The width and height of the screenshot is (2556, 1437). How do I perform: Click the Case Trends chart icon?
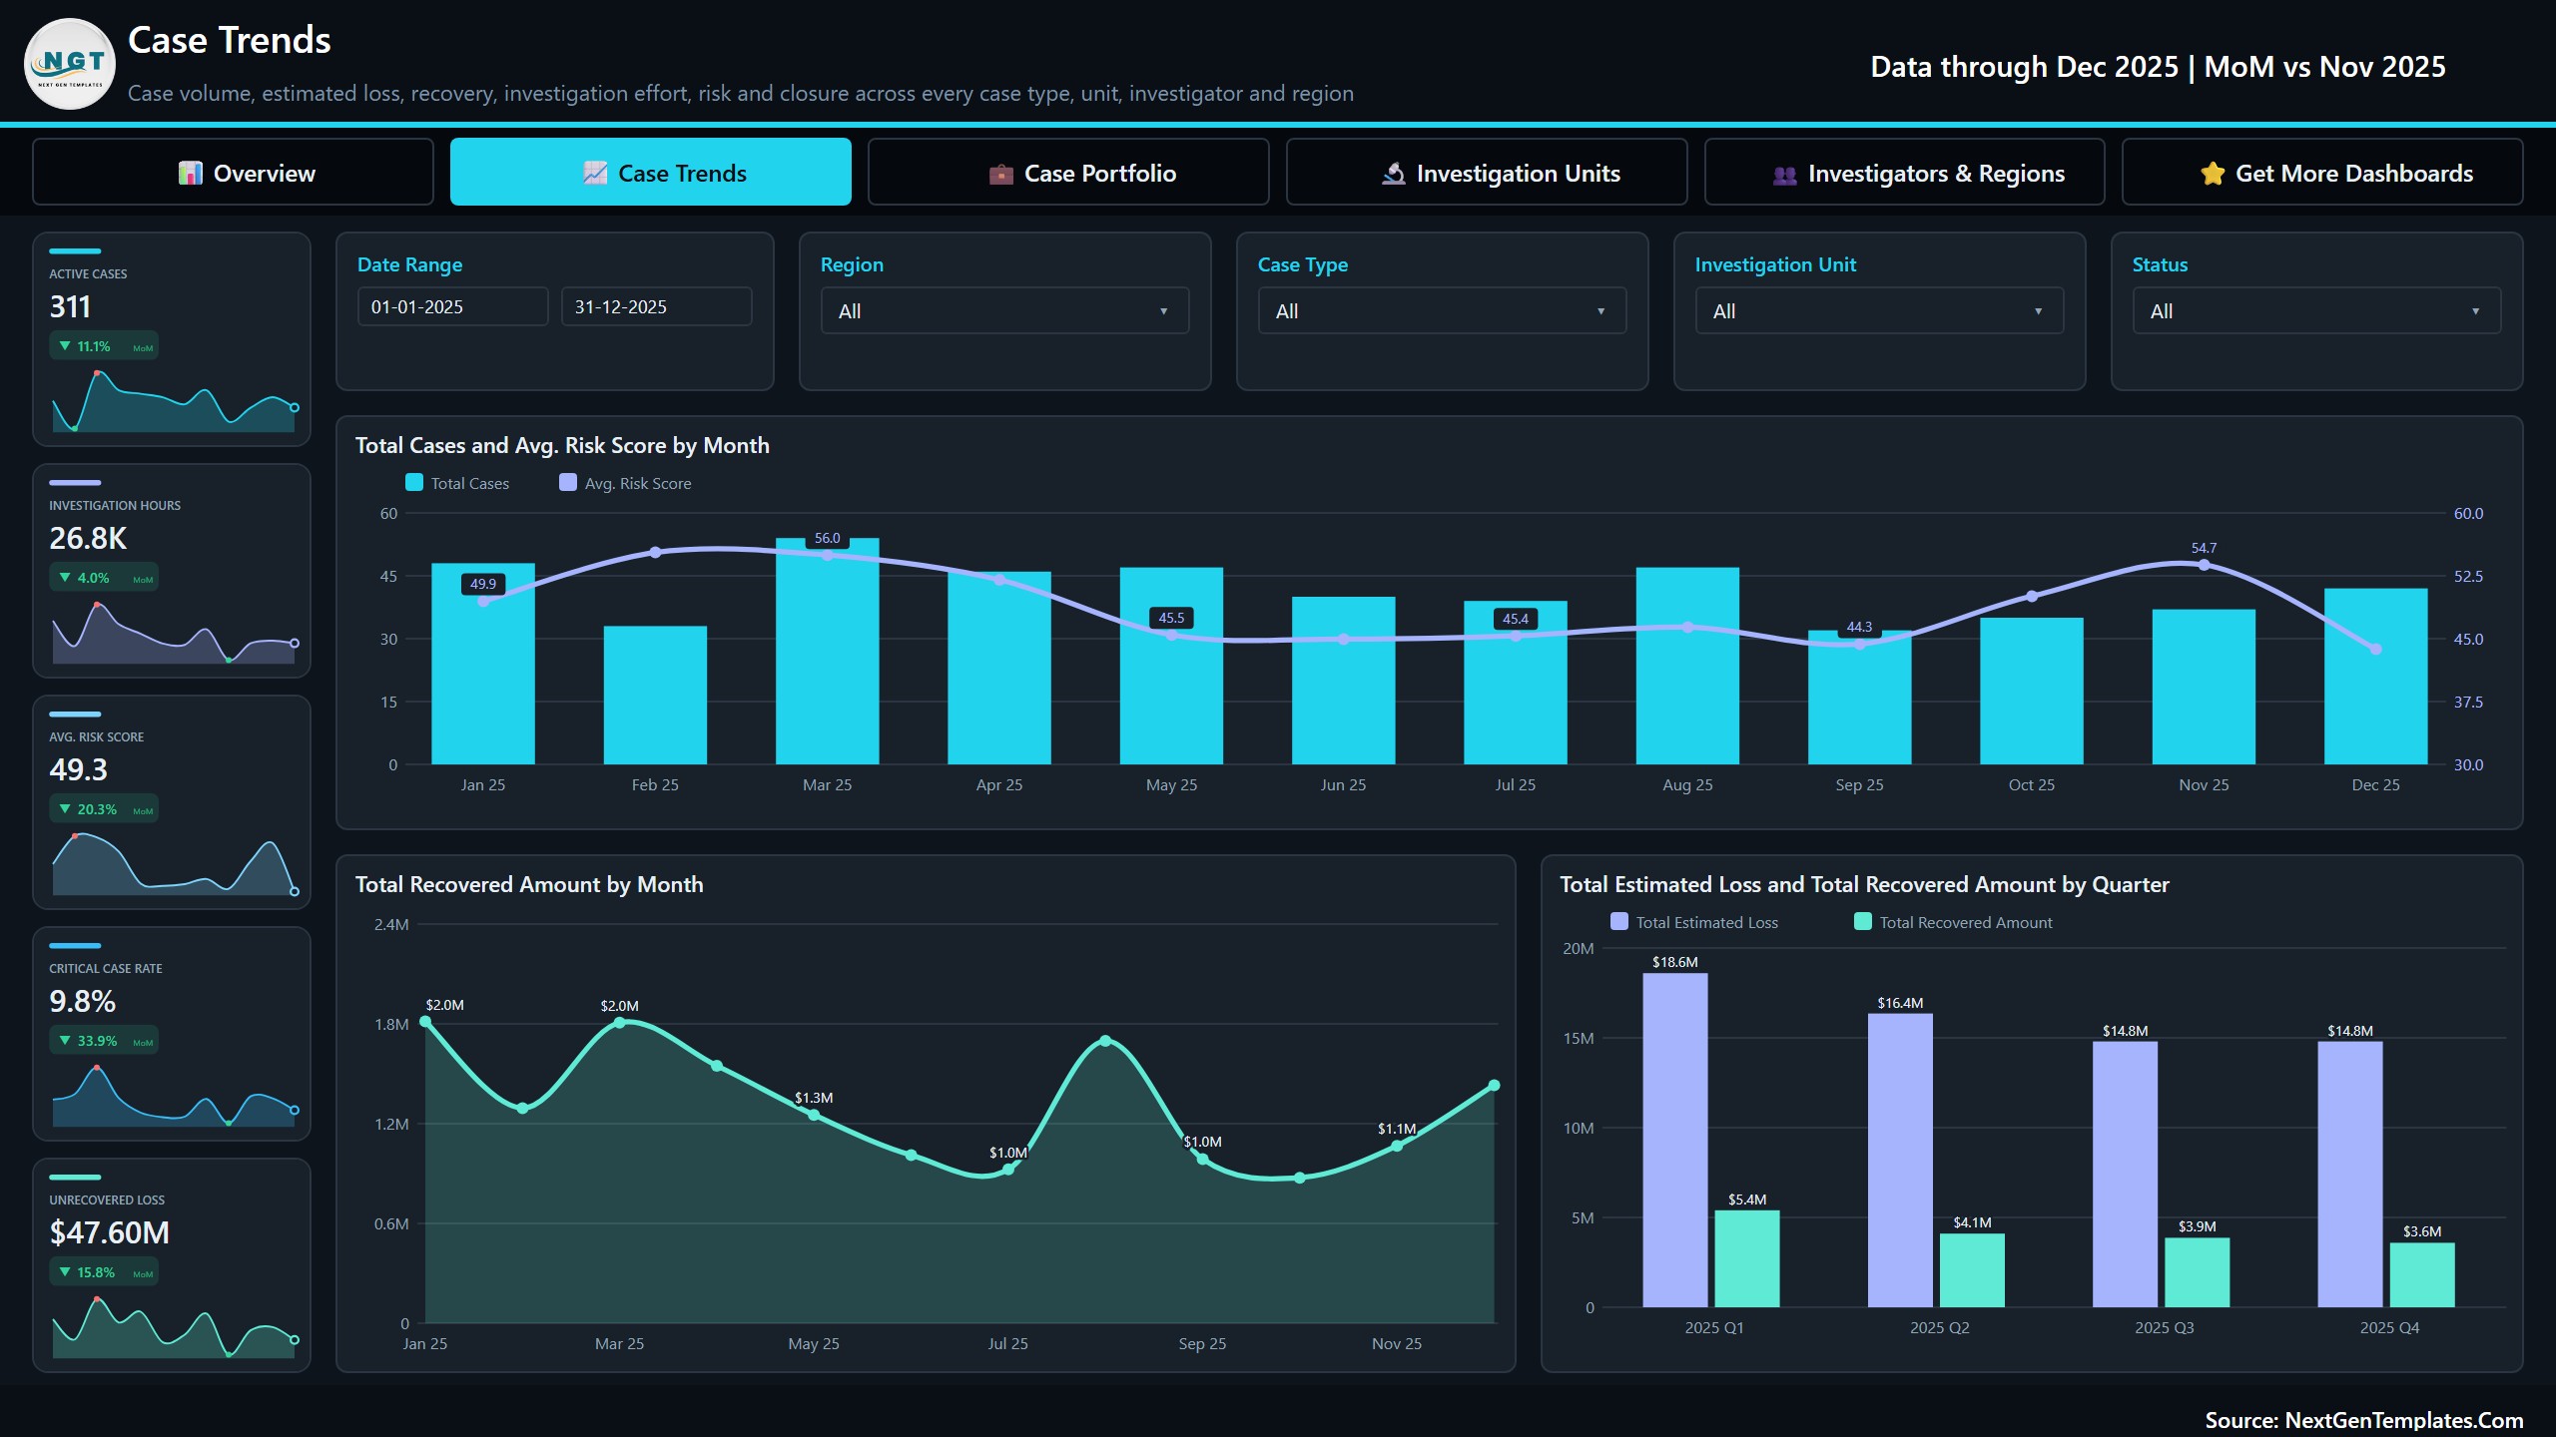coord(595,173)
